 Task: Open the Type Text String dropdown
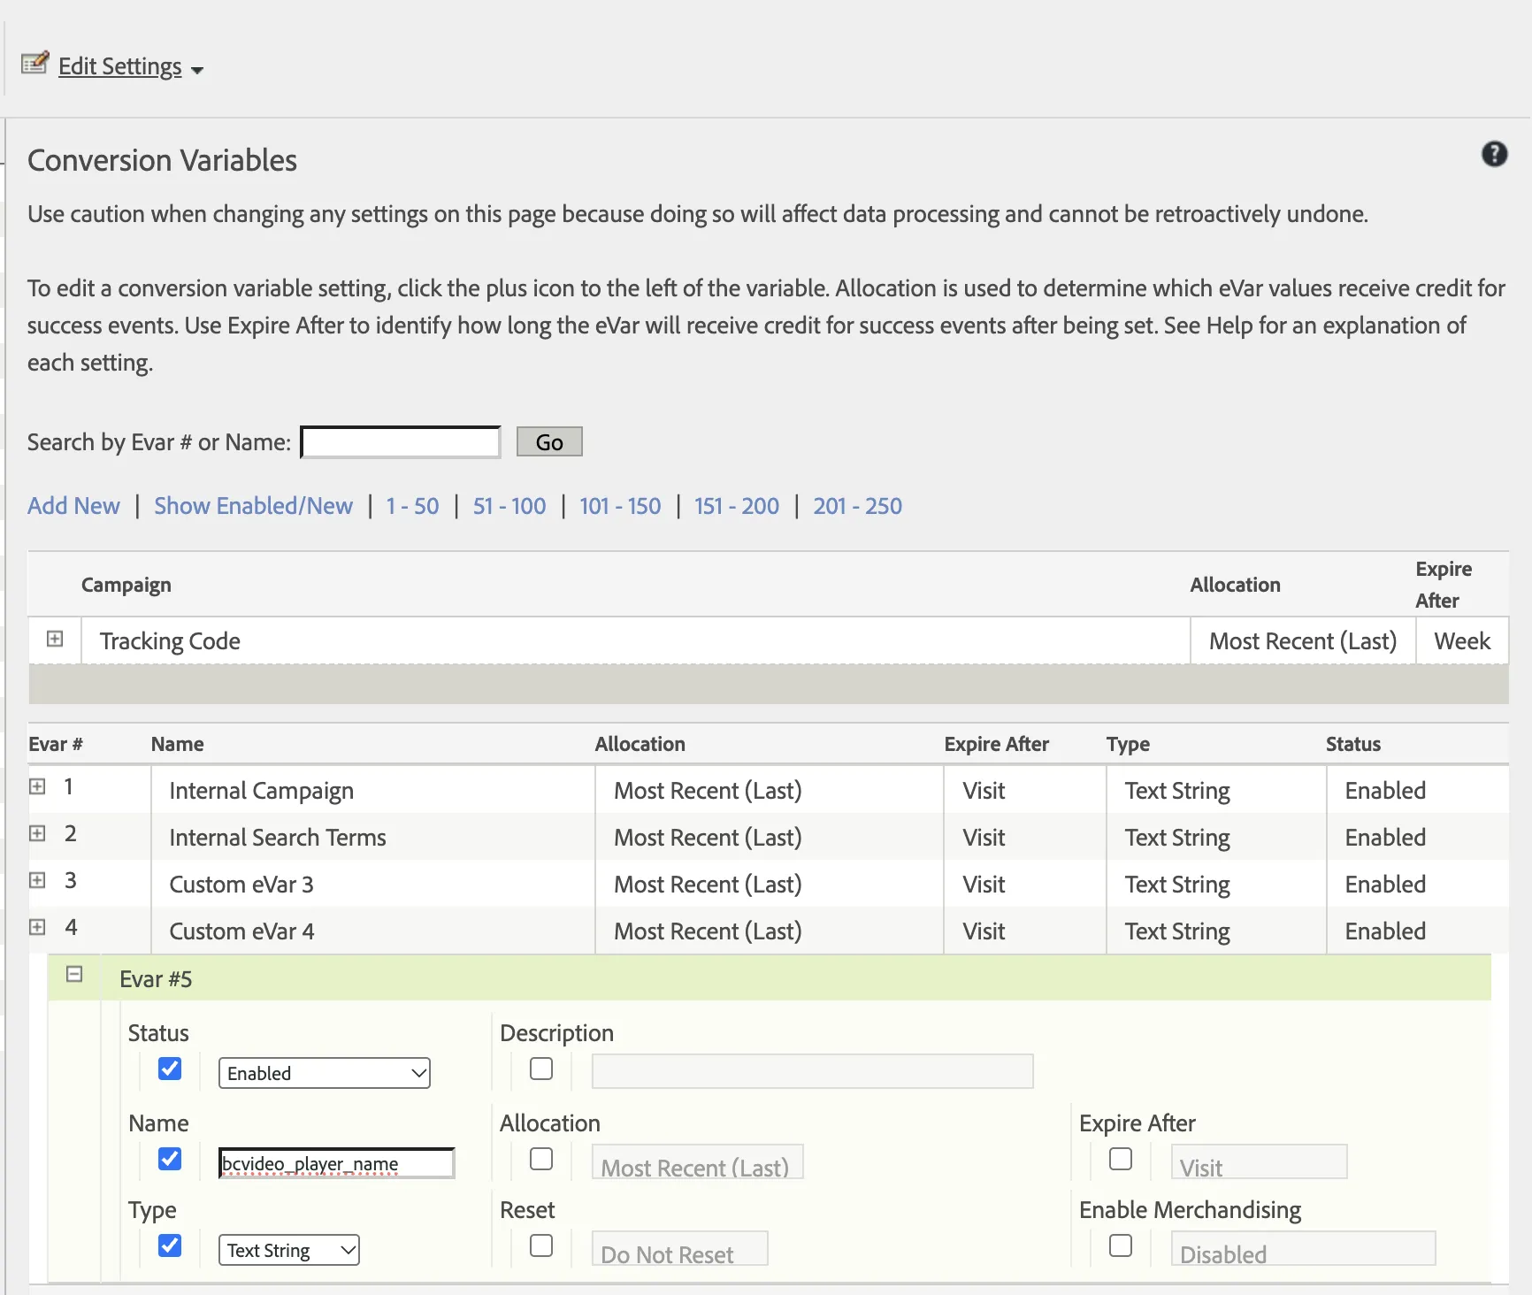point(289,1250)
